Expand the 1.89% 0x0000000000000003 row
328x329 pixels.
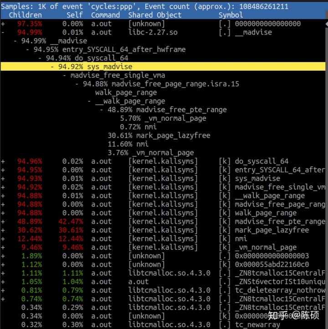click(x=3, y=256)
